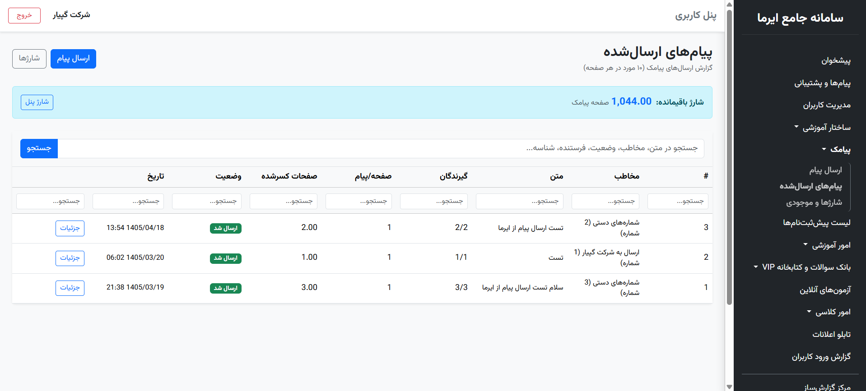Open پیام‌ها و پشتیبانی sidebar item
866x391 pixels.
click(x=822, y=83)
